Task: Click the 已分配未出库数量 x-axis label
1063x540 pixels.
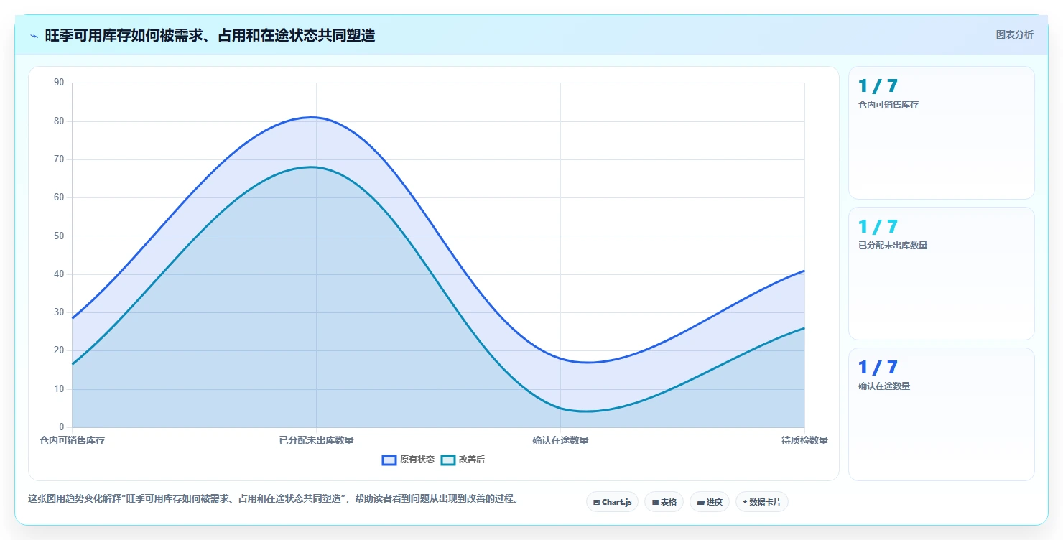Action: click(x=316, y=440)
